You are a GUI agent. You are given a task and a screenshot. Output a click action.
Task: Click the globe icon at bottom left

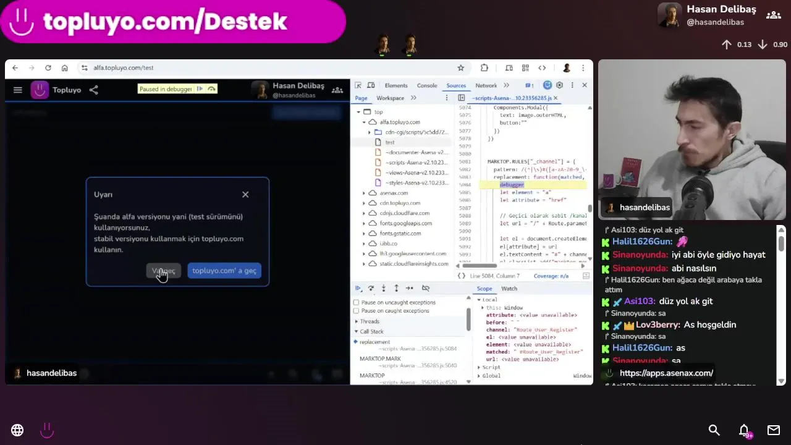click(x=17, y=430)
